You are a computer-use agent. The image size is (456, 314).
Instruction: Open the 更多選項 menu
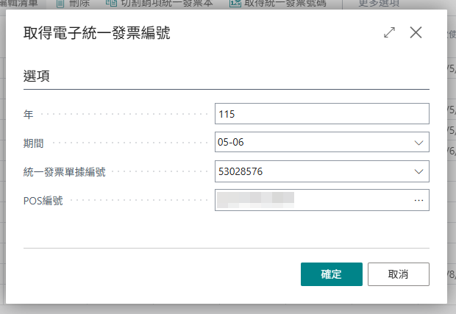pos(379,4)
